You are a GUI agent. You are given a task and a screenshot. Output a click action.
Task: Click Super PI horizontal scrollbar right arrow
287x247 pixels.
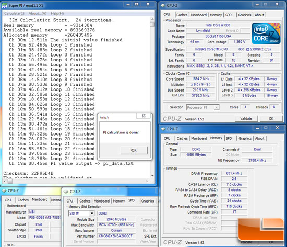[147, 181]
